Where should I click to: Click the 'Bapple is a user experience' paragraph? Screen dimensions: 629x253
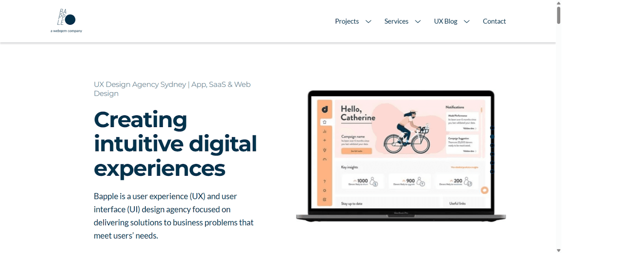(x=173, y=216)
